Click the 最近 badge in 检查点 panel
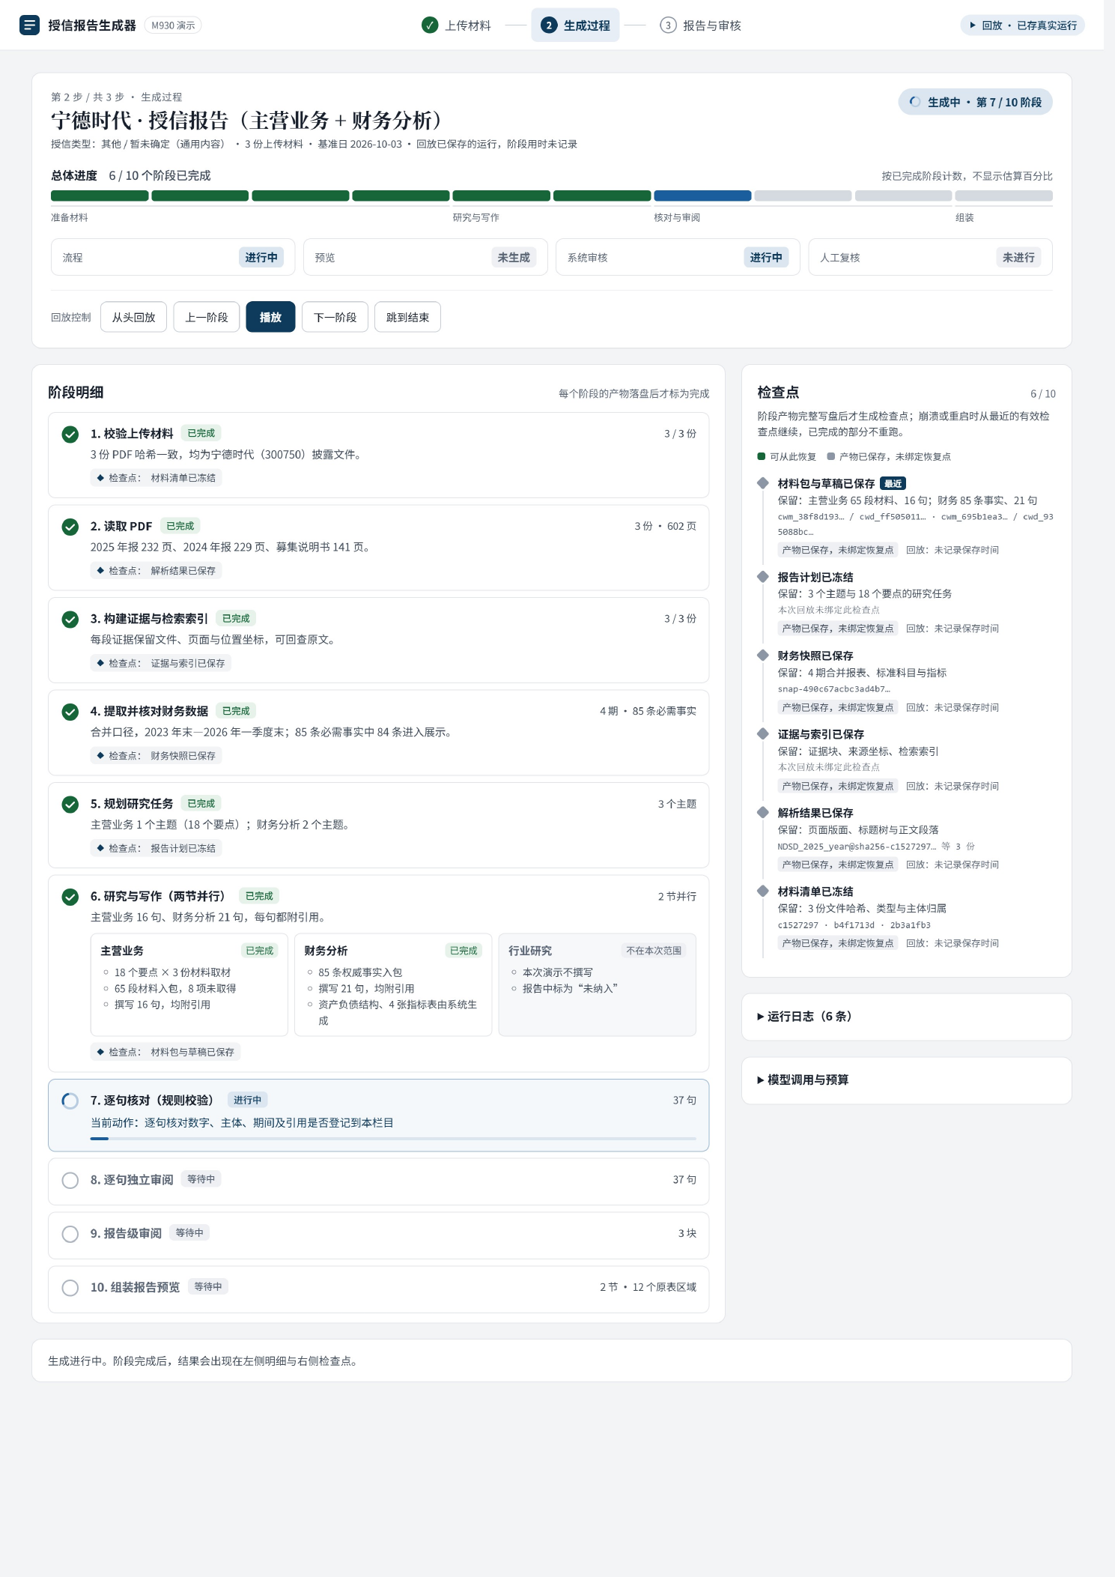 893,484
